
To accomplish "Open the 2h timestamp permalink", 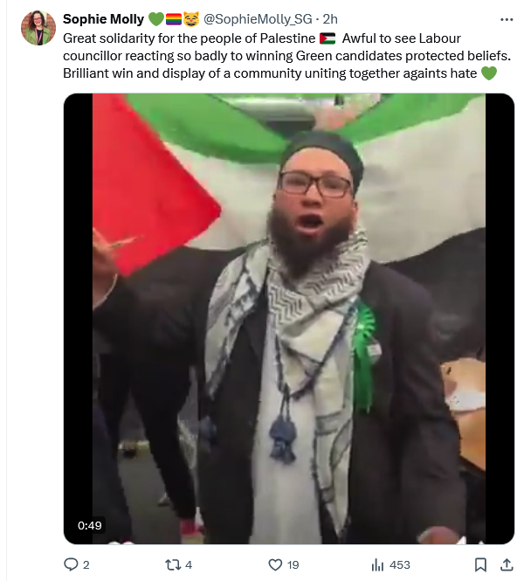I will click(x=330, y=19).
